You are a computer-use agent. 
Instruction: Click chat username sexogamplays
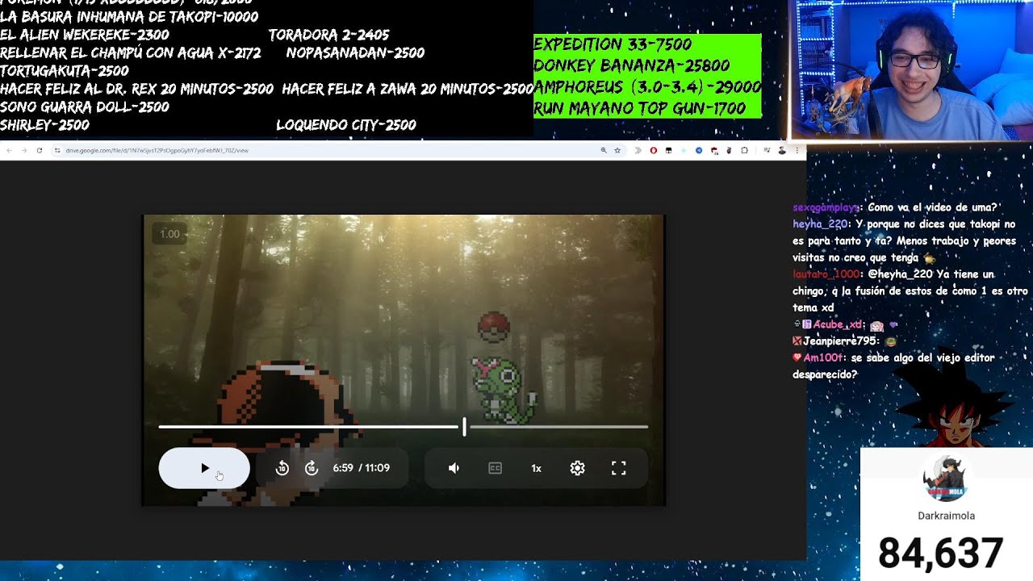tap(827, 207)
